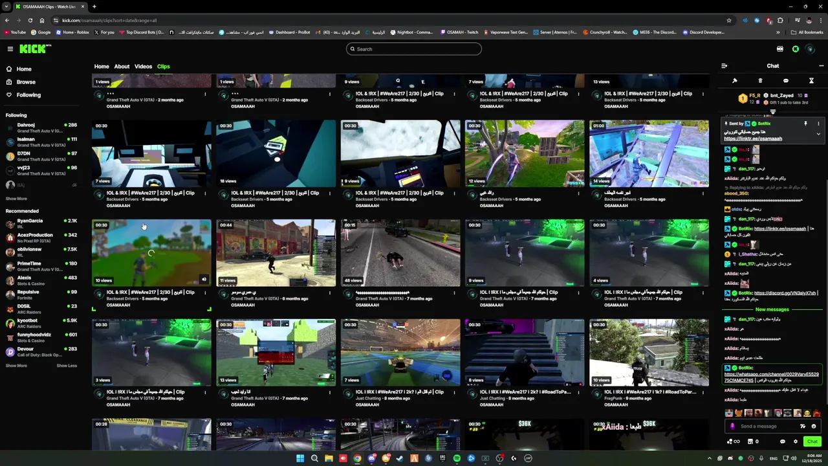
Task: Open the discord.gg link in chat
Action: pyautogui.click(x=785, y=293)
